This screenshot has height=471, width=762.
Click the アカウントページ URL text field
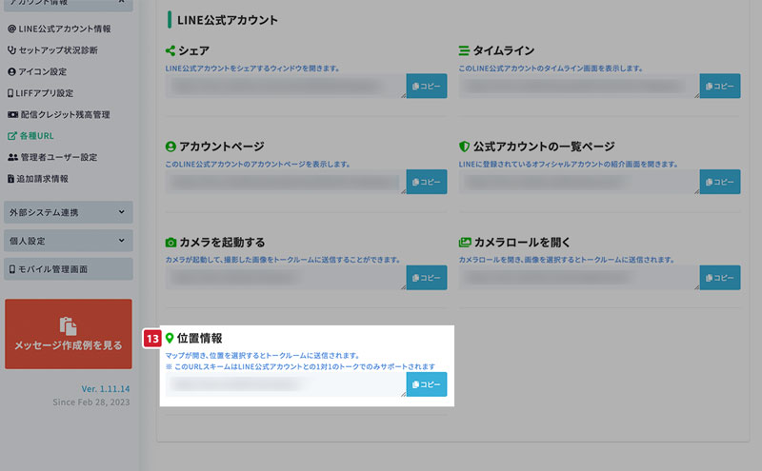tap(286, 182)
